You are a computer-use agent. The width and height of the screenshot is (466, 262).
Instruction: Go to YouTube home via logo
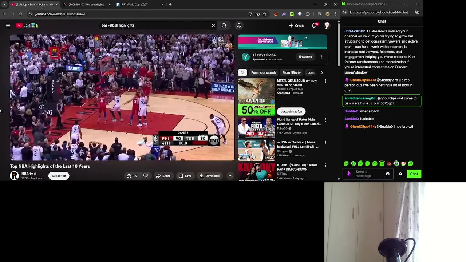27,25
